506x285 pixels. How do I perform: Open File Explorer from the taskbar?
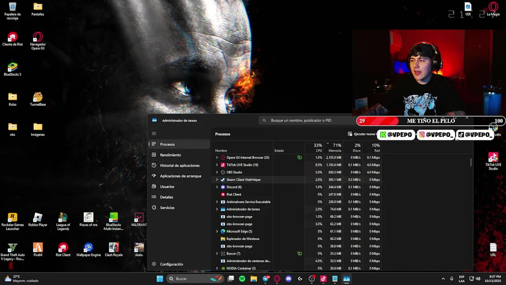[254, 279]
